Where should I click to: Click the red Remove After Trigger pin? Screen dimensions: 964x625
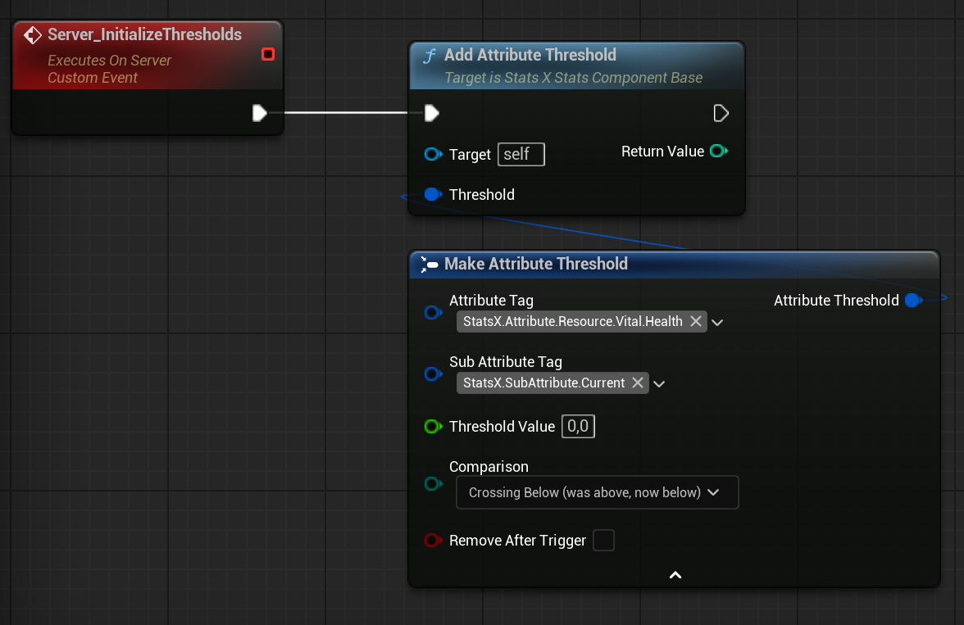[433, 540]
